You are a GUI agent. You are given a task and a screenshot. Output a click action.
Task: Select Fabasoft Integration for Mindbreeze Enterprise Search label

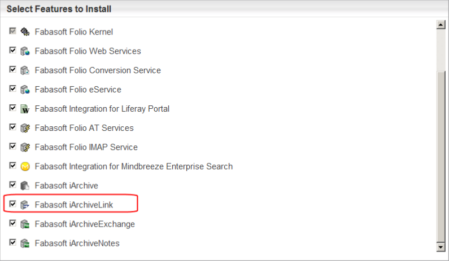(x=134, y=166)
